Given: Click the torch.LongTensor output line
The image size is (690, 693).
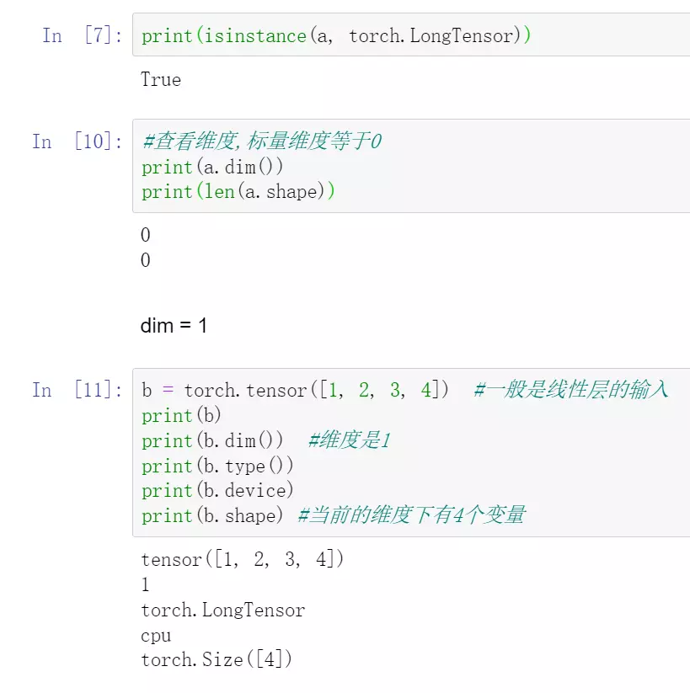Looking at the screenshot, I should pos(222,610).
